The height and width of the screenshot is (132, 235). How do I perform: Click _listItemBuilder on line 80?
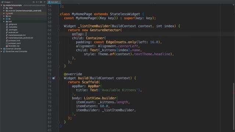118,110
